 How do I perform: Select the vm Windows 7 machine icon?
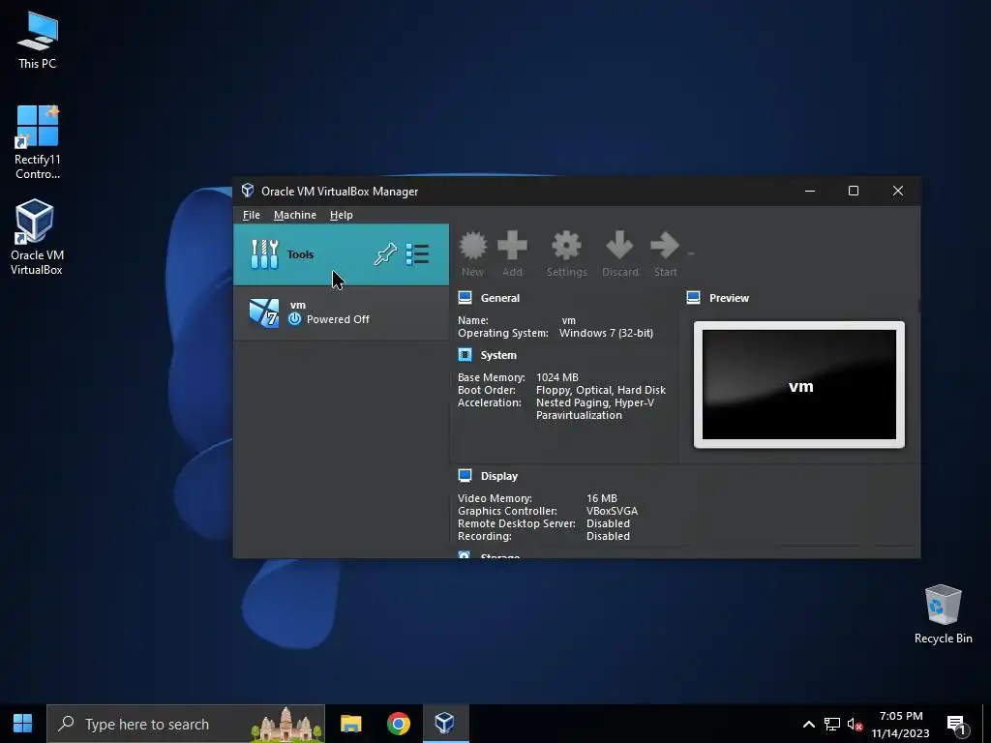(264, 312)
